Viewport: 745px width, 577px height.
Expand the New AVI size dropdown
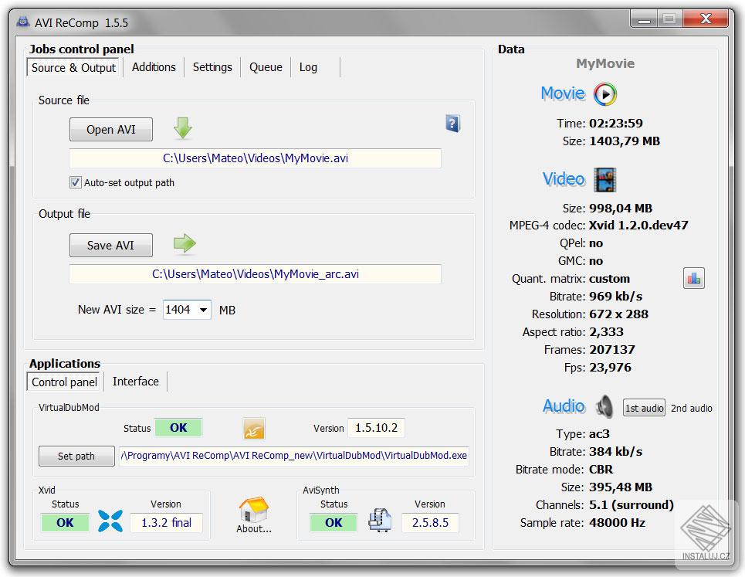tap(203, 310)
